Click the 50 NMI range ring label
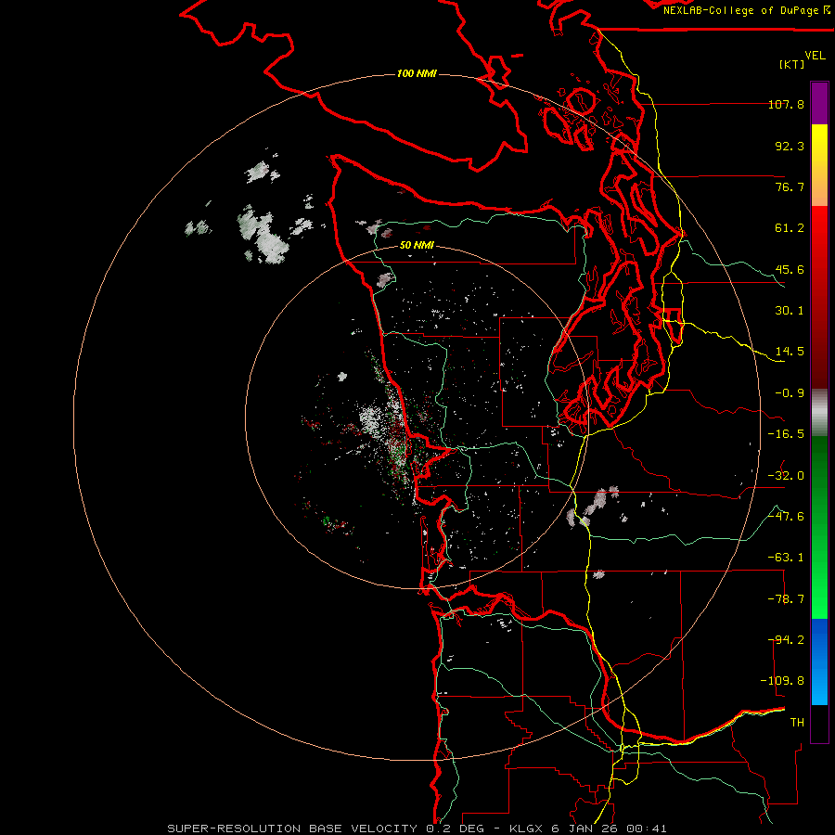The width and height of the screenshot is (835, 835). point(417,246)
